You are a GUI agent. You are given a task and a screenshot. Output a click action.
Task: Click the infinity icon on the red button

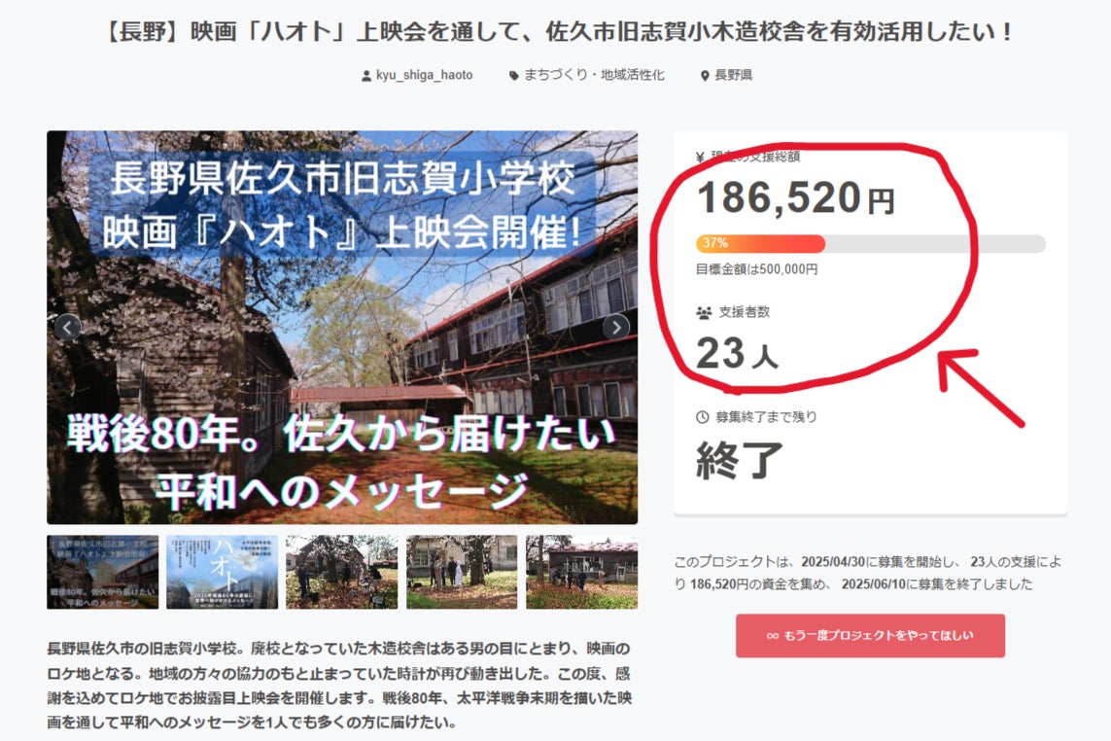click(x=772, y=636)
